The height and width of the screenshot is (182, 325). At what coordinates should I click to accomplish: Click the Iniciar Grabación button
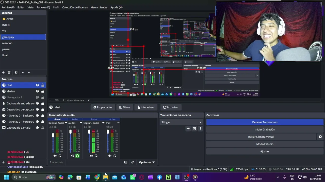265,129
